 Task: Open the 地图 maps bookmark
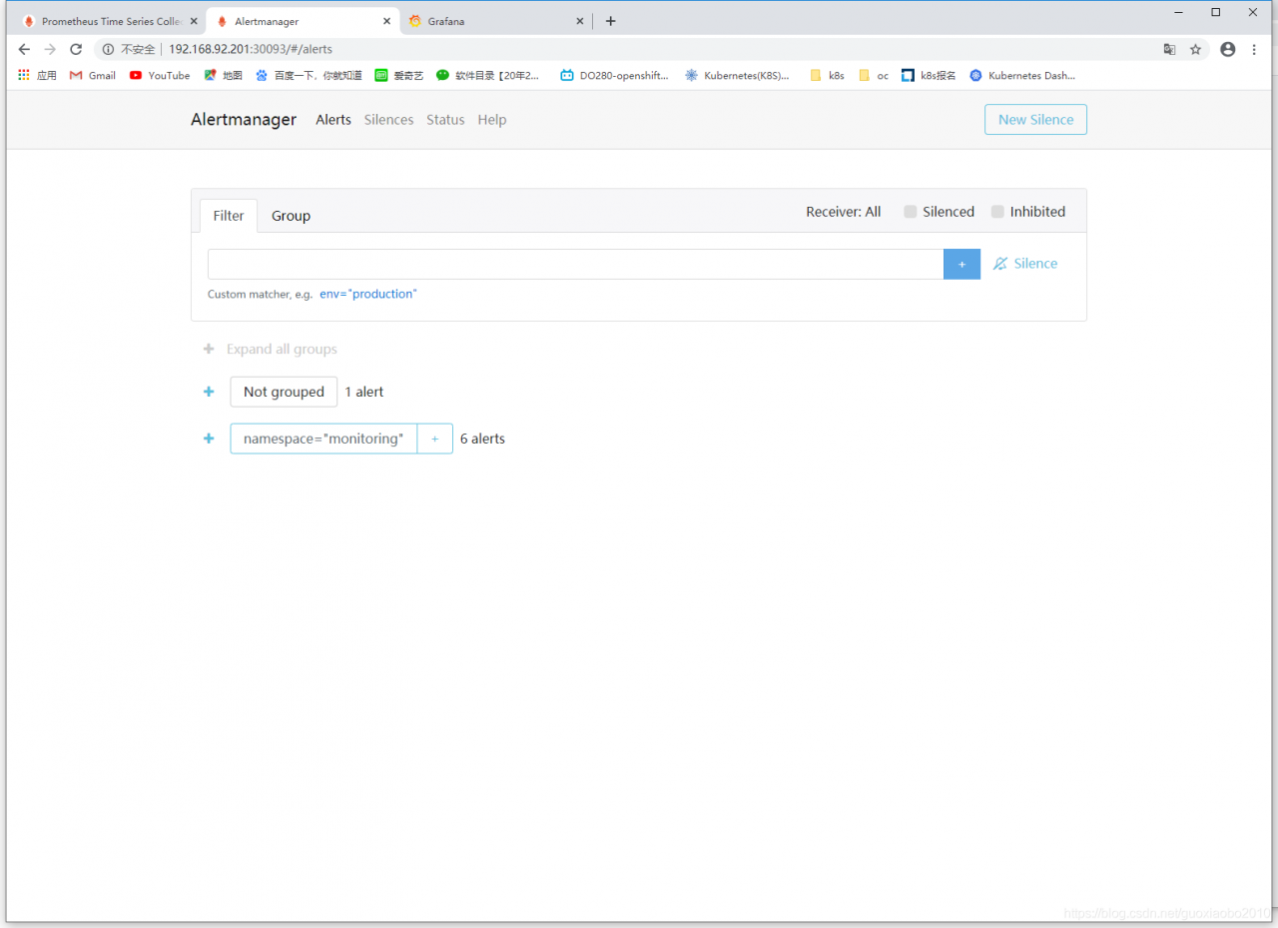[224, 75]
